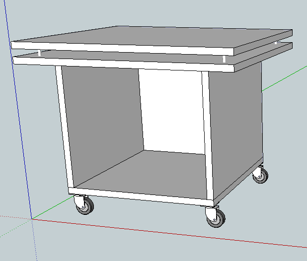
Task: Select the lower tabletop's white front edge
Action: tap(123, 64)
